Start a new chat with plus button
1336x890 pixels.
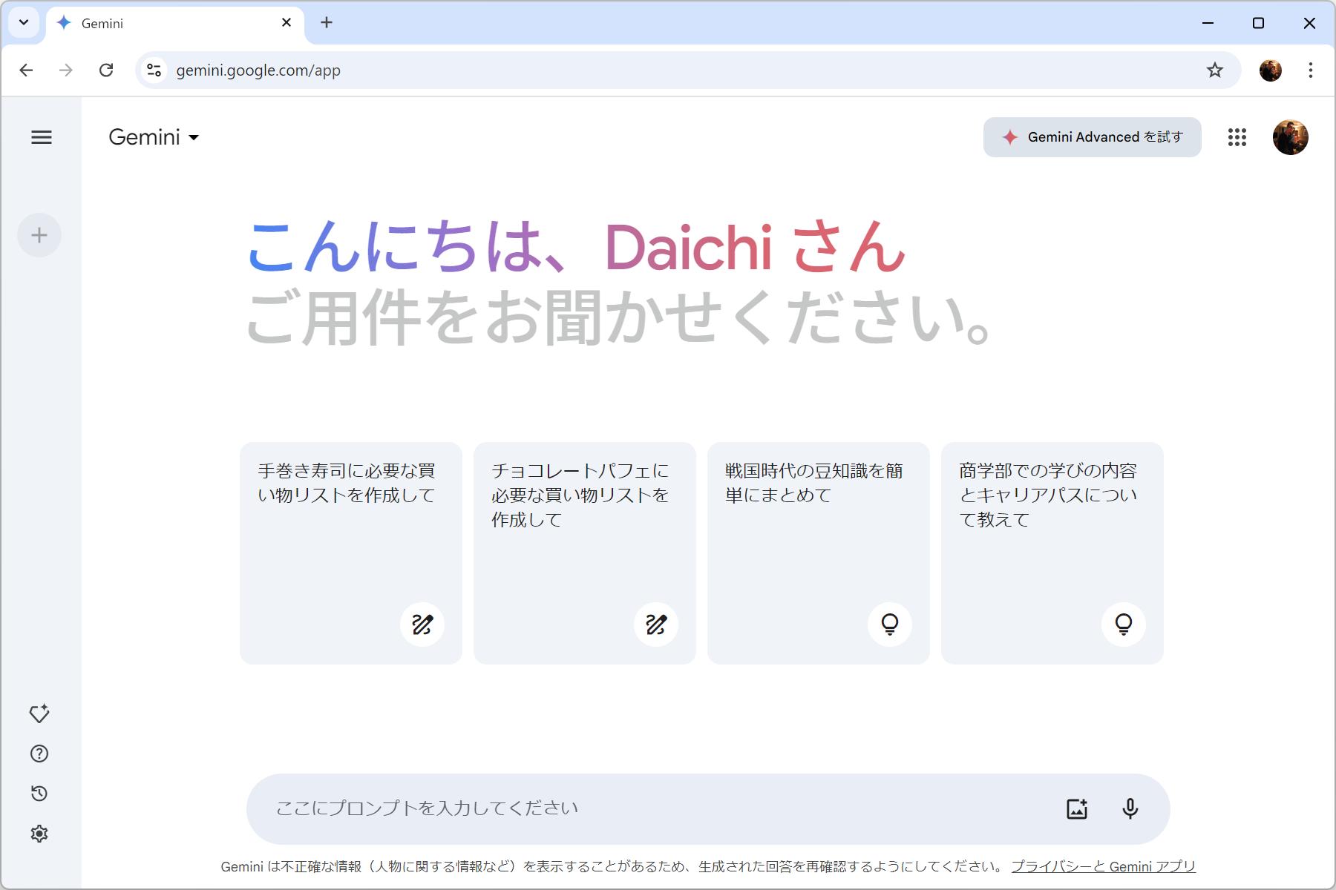39,236
